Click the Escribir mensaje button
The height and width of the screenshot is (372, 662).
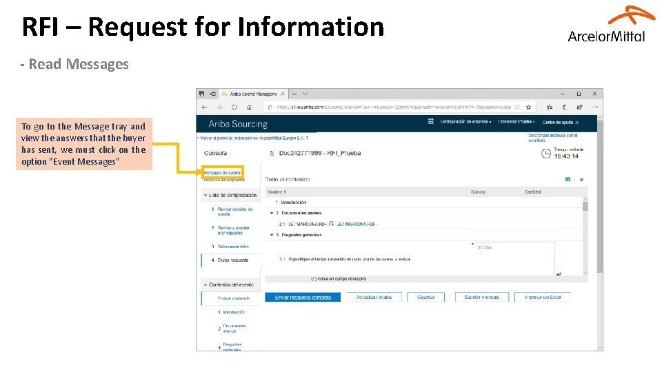(x=482, y=298)
